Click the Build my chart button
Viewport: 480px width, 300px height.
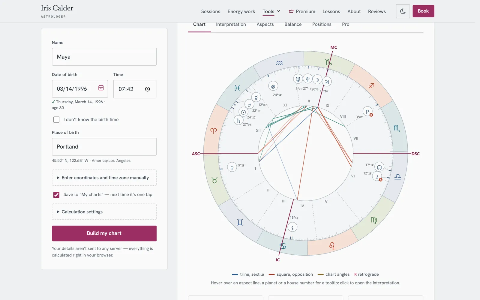pyautogui.click(x=104, y=233)
